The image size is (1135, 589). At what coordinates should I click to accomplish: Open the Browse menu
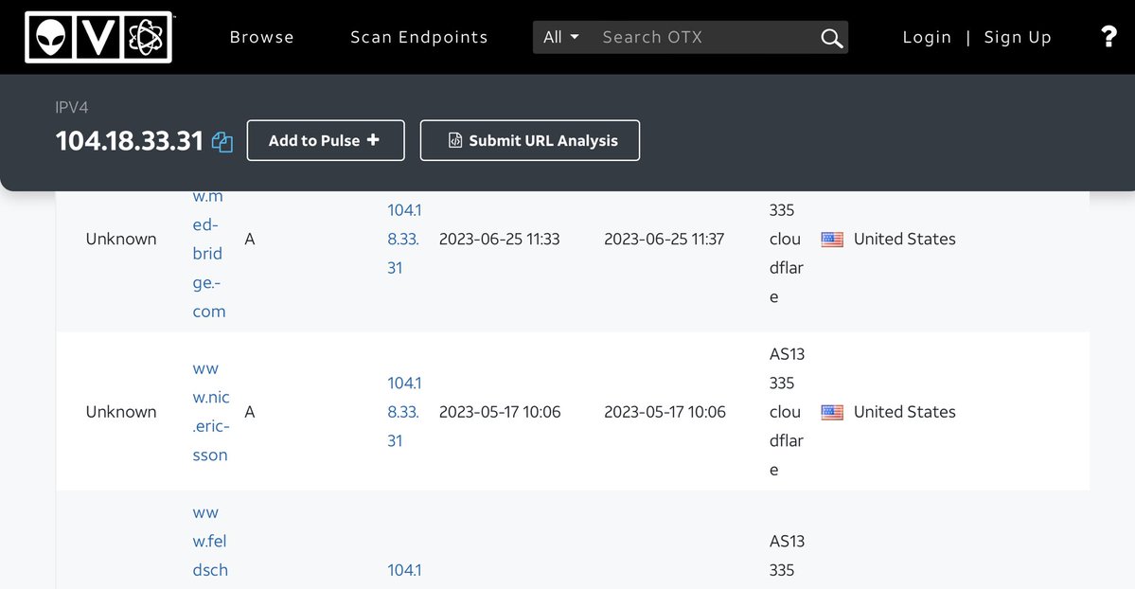[262, 37]
